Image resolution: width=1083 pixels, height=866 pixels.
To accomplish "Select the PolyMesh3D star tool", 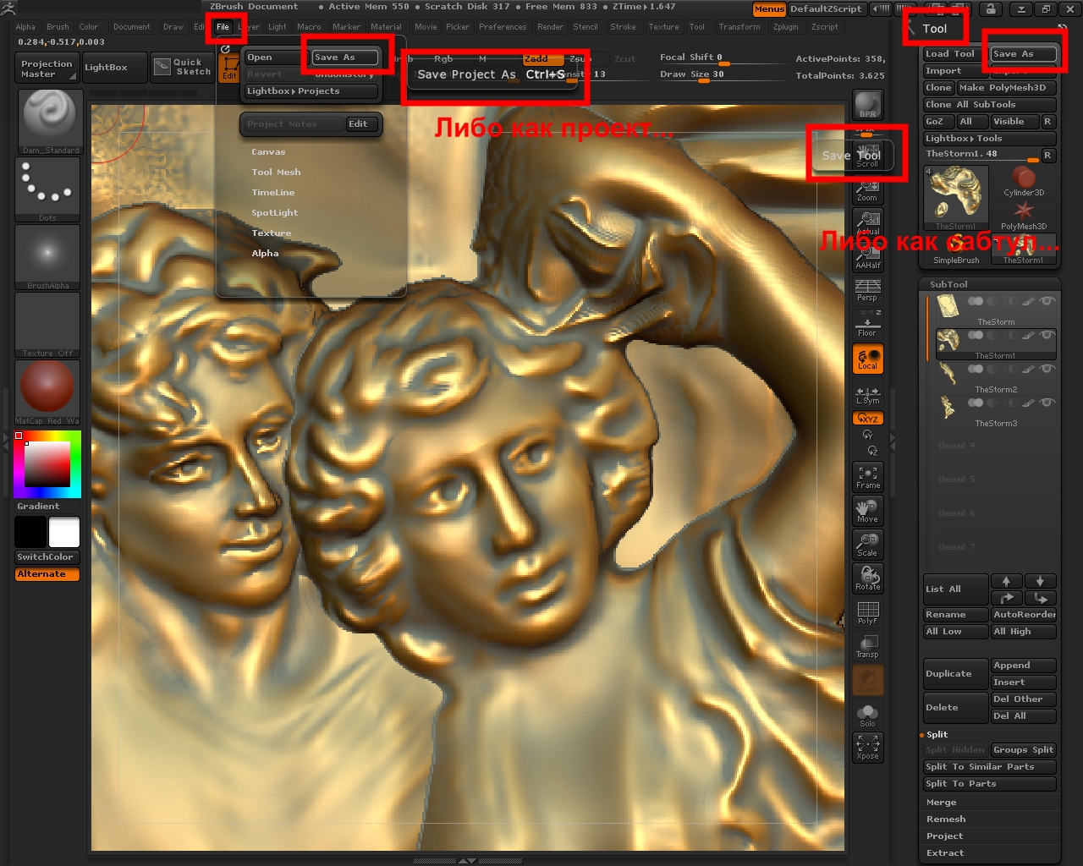I will [1025, 215].
